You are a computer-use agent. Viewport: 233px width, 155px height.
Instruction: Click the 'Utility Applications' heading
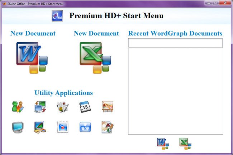click(63, 93)
